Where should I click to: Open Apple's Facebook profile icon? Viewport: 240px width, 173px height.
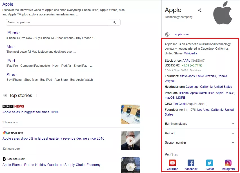coord(191,163)
